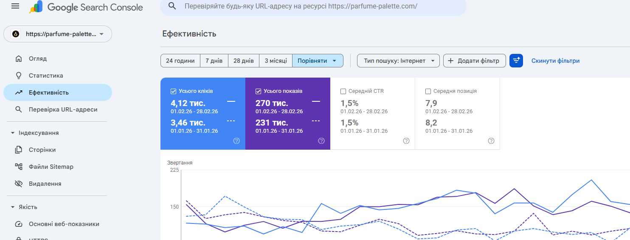Click the help icon on Середня позиція card
The height and width of the screenshot is (240, 630).
point(491,141)
